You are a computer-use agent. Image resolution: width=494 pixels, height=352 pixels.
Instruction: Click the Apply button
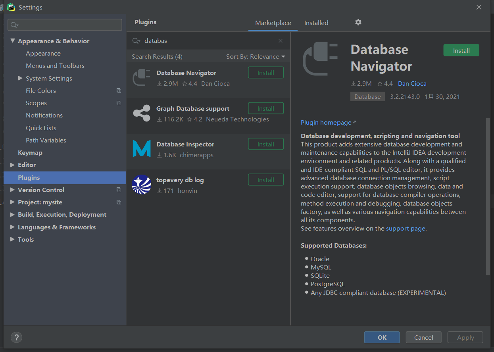coord(465,337)
